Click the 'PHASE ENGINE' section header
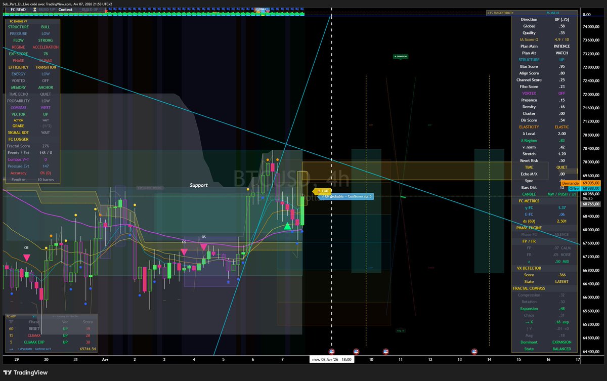 point(529,228)
